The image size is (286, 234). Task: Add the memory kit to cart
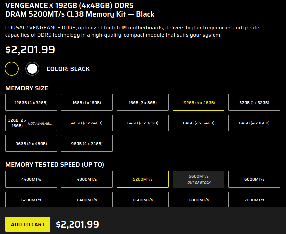28,224
